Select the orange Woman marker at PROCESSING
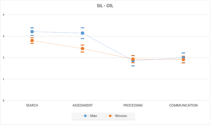The height and width of the screenshot is (128, 212). coord(133,59)
